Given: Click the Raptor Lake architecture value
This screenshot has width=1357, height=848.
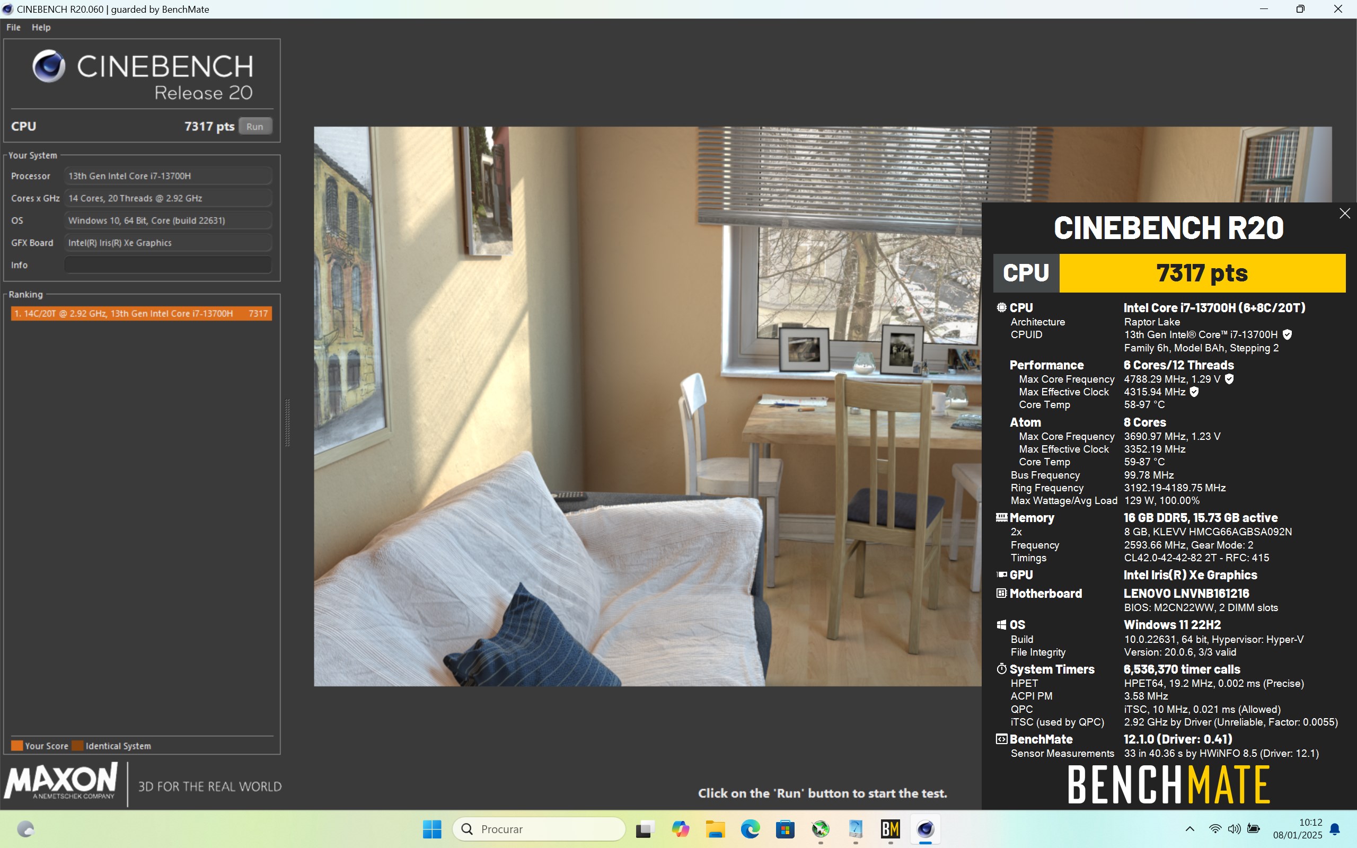Looking at the screenshot, I should pyautogui.click(x=1152, y=322).
